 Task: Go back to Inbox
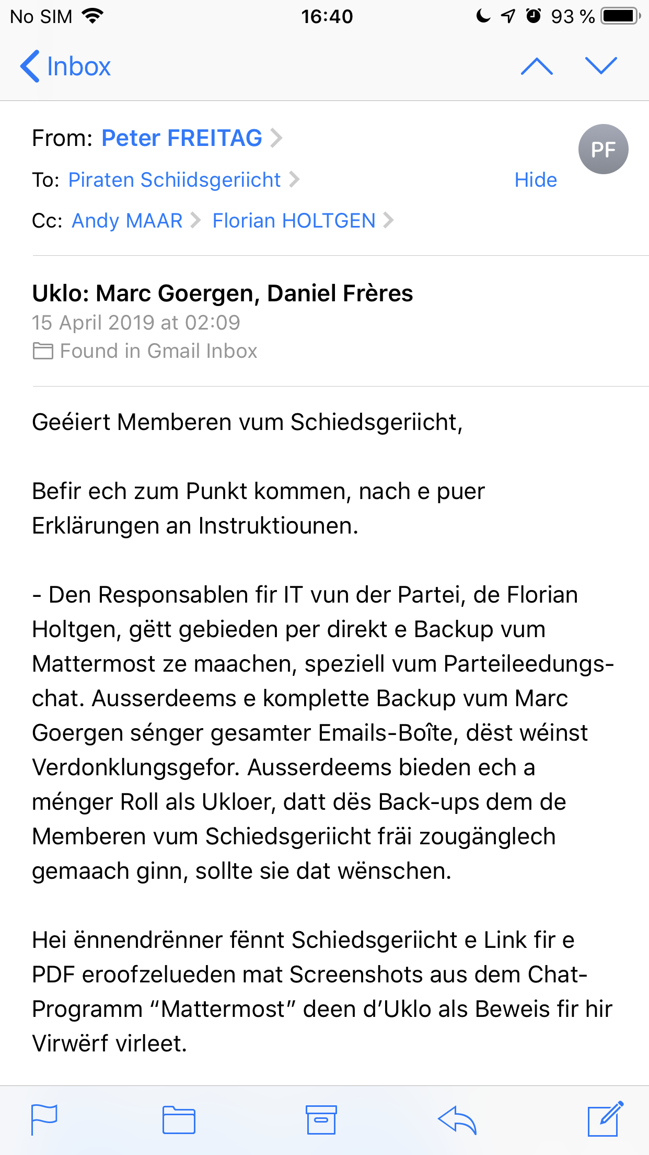coord(66,66)
